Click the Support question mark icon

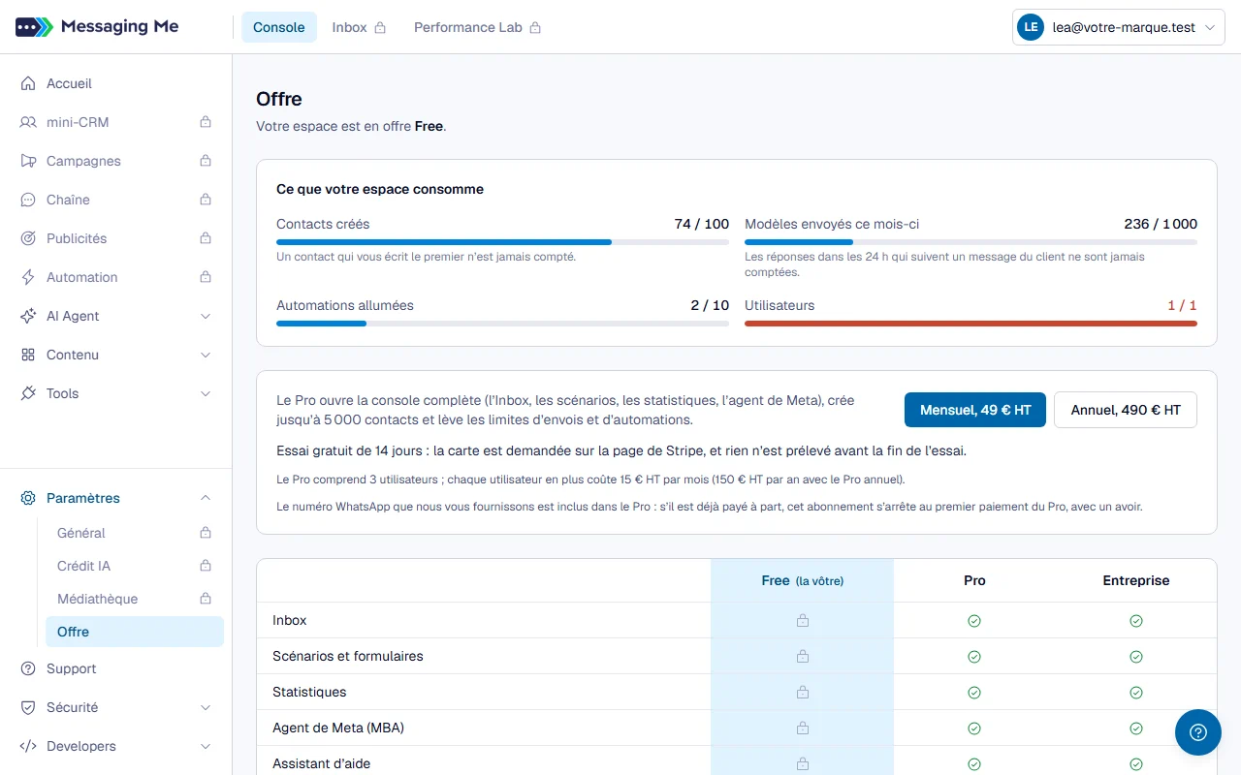(28, 668)
